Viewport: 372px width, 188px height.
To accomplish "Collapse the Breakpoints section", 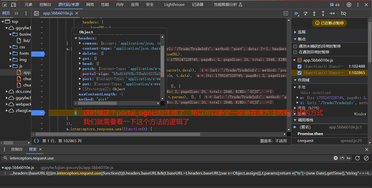I will pyautogui.click(x=295, y=39).
